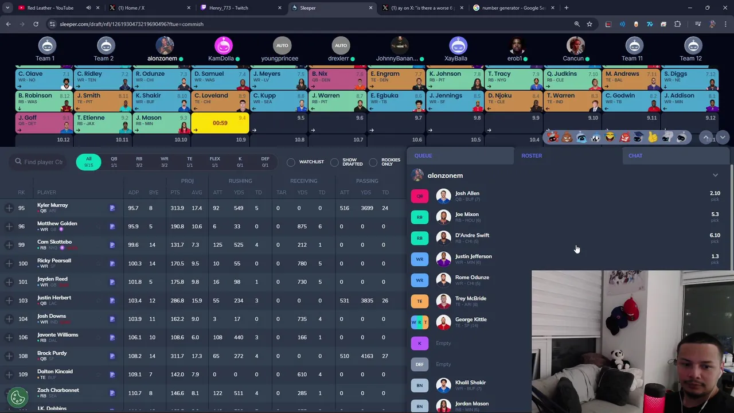Viewport: 734px width, 413px height.
Task: Filter player list to K position
Action: pos(240,162)
